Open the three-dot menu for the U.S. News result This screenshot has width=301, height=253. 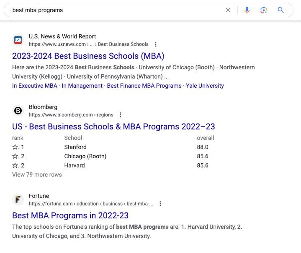coord(156,44)
